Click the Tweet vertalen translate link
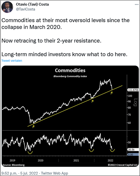Screen dimensions: 140x176 12,61
